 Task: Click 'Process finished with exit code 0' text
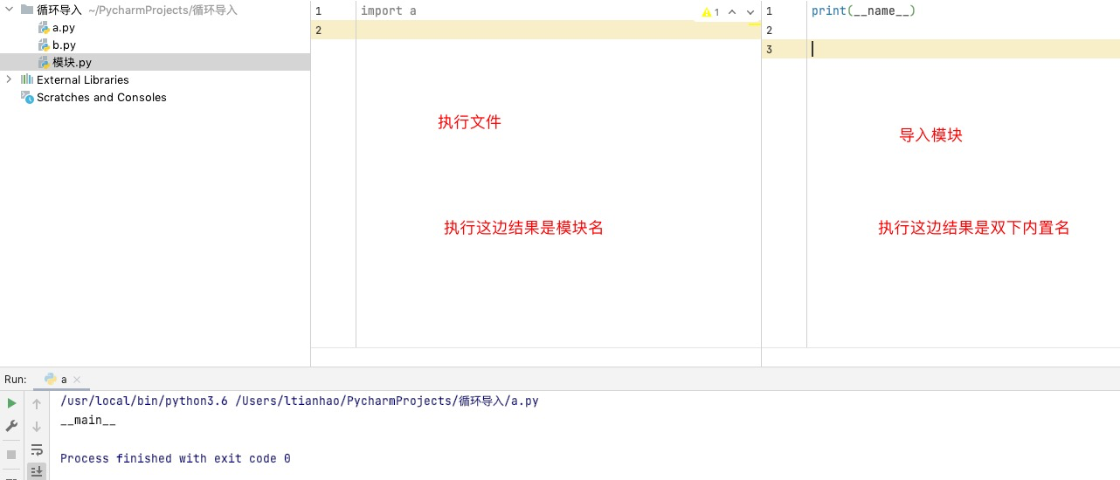[176, 458]
